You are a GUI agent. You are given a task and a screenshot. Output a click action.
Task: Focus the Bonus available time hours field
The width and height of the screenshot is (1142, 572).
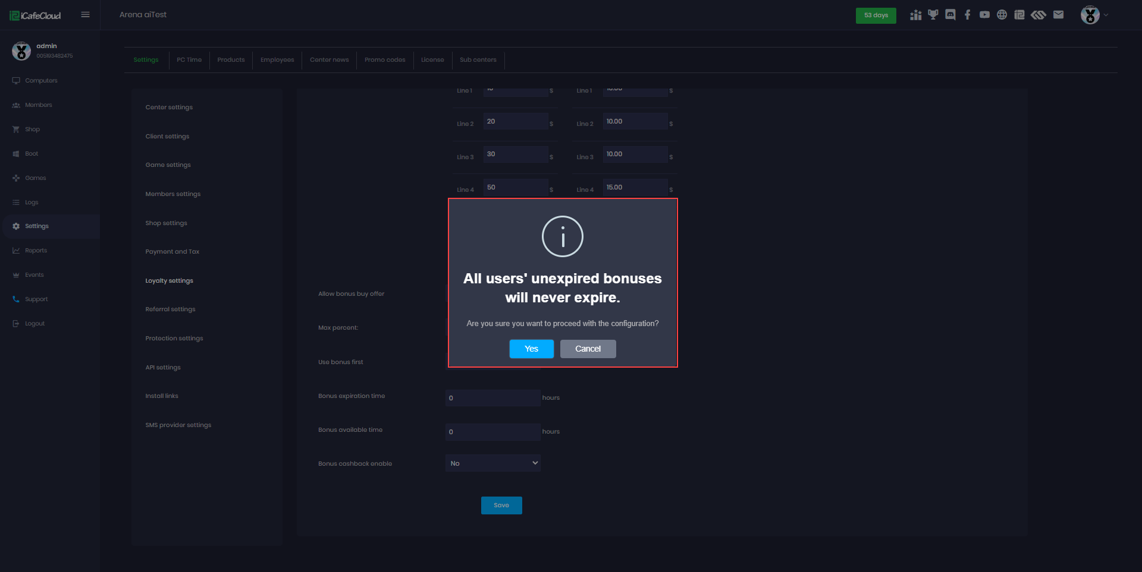(x=493, y=432)
